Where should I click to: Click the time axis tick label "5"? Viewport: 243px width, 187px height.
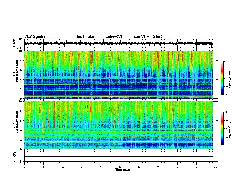[120, 167]
